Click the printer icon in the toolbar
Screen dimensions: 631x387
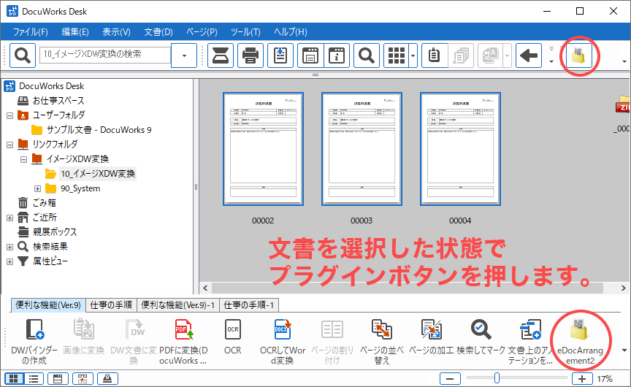(251, 55)
